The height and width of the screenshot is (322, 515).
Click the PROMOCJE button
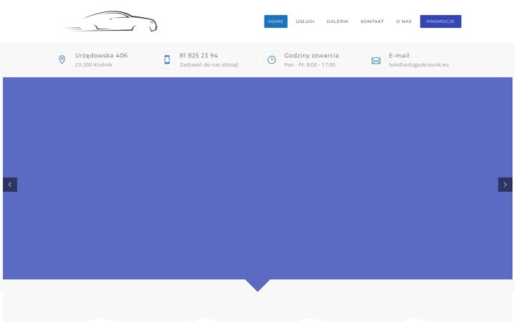(441, 21)
